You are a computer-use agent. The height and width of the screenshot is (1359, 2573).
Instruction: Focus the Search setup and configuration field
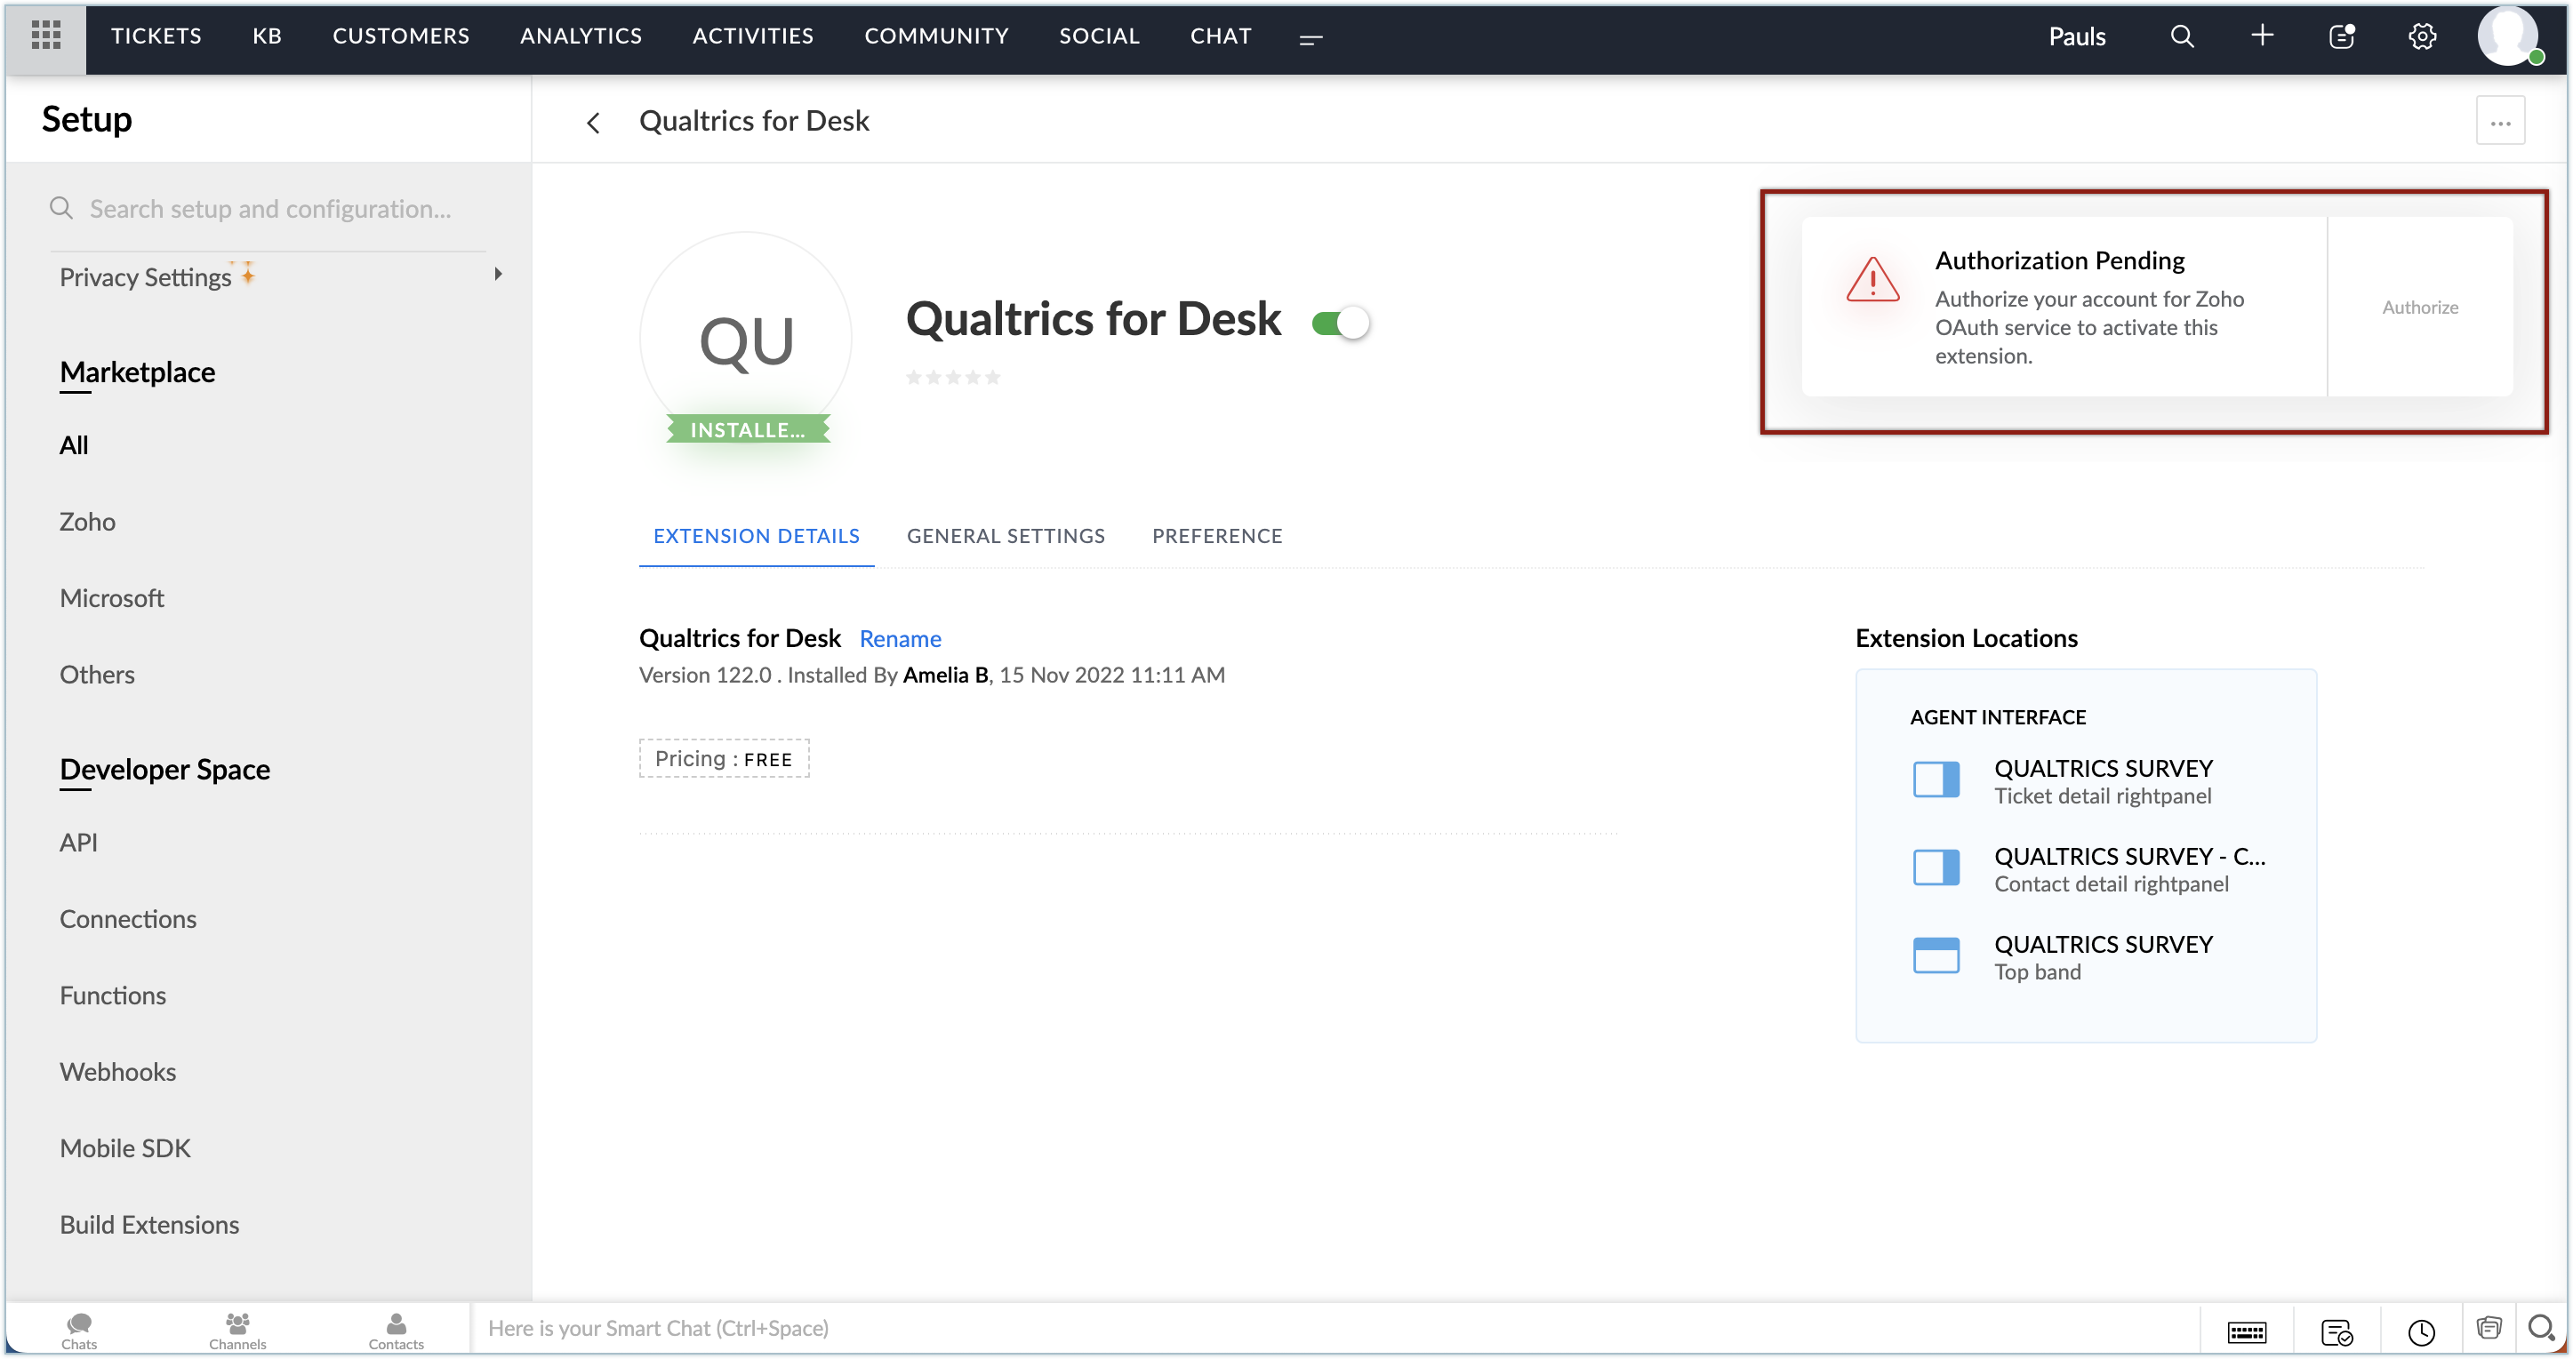[x=269, y=209]
